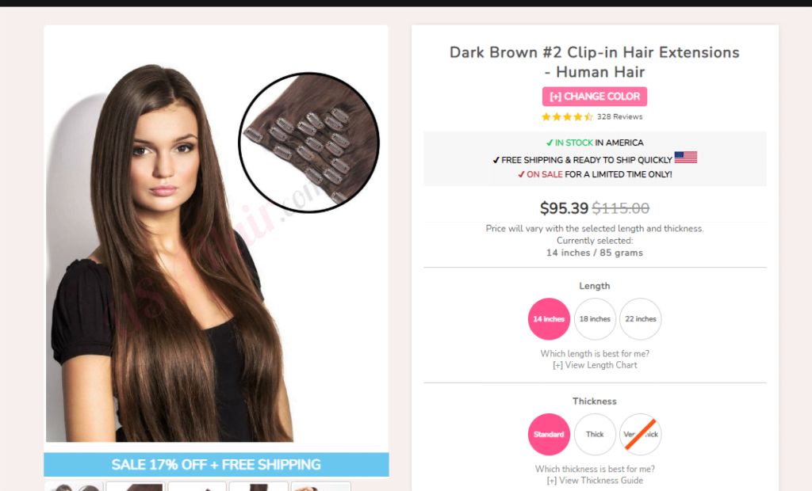
Task: Click the circular clip-in closeup inset
Action: tap(308, 143)
